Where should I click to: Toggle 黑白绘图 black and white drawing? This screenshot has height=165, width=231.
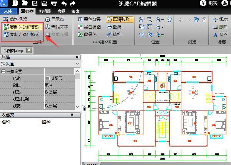coord(89,27)
